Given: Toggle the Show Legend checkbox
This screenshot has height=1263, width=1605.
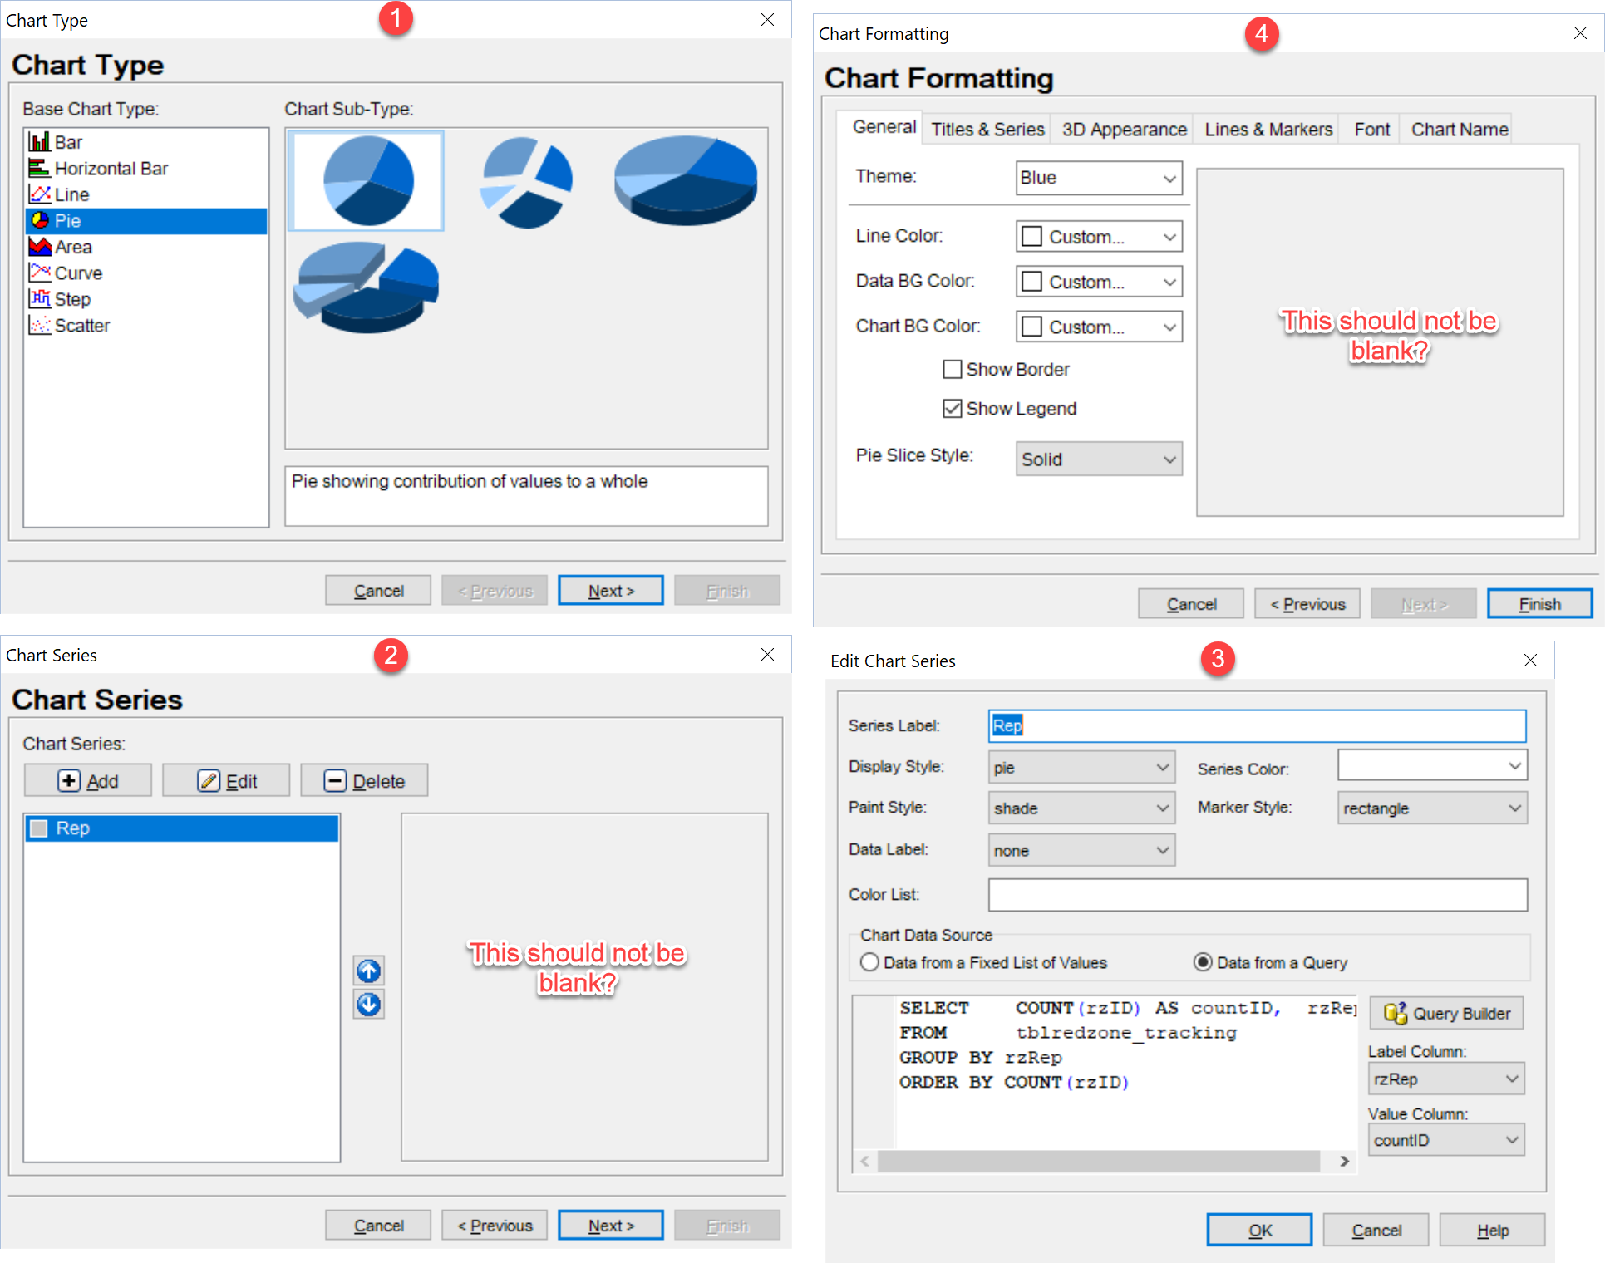Looking at the screenshot, I should tap(953, 408).
